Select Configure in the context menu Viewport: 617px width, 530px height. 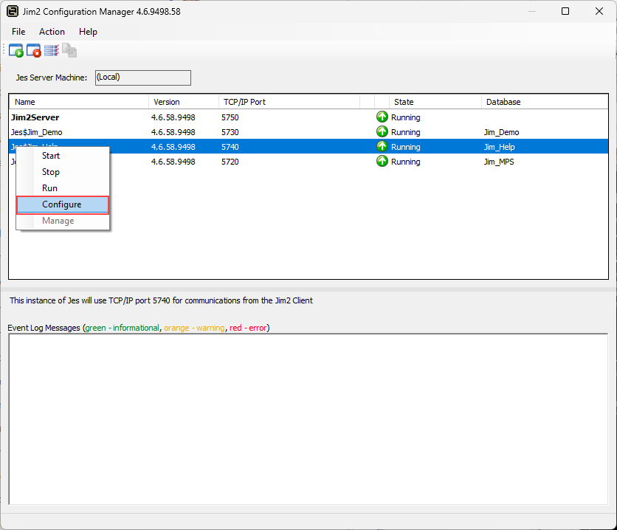point(63,204)
